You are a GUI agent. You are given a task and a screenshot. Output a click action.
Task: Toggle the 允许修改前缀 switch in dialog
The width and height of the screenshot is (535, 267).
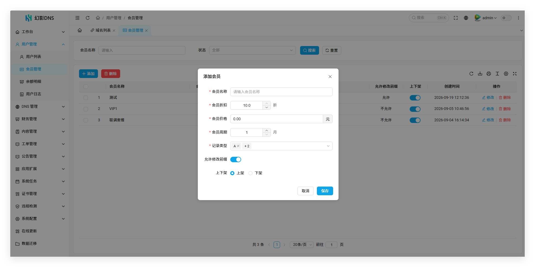pyautogui.click(x=236, y=159)
